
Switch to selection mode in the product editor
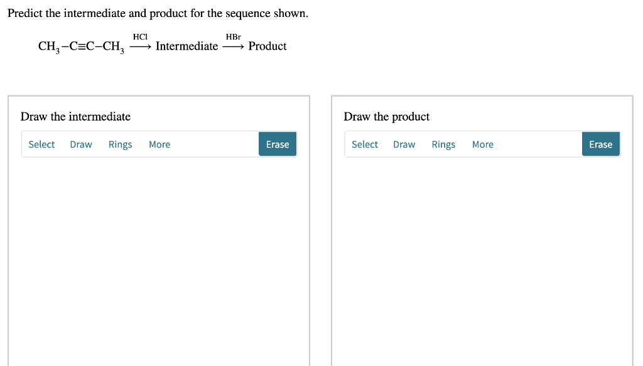[x=365, y=144]
